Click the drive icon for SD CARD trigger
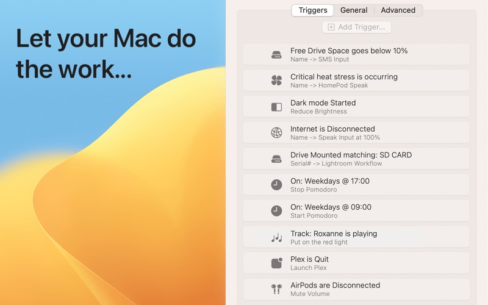 276,159
